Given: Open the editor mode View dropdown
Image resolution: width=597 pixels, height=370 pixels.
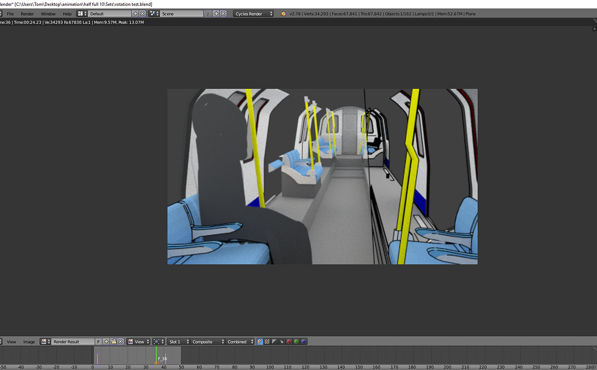Looking at the screenshot, I should click(138, 342).
